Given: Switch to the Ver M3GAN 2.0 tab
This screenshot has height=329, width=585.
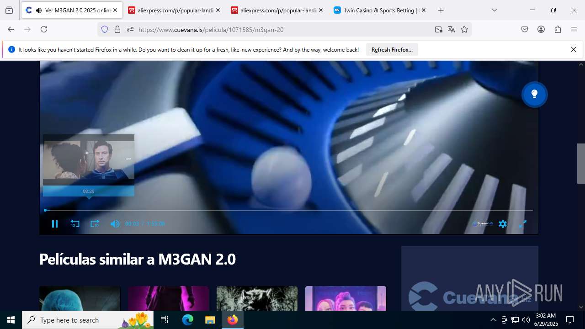Looking at the screenshot, I should (x=72, y=10).
